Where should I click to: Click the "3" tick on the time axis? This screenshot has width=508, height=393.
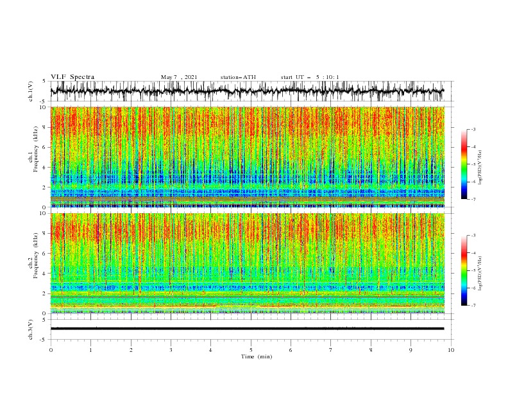point(171,350)
